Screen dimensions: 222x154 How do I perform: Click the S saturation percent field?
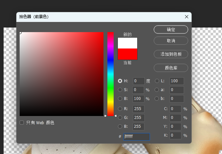(x=138, y=90)
